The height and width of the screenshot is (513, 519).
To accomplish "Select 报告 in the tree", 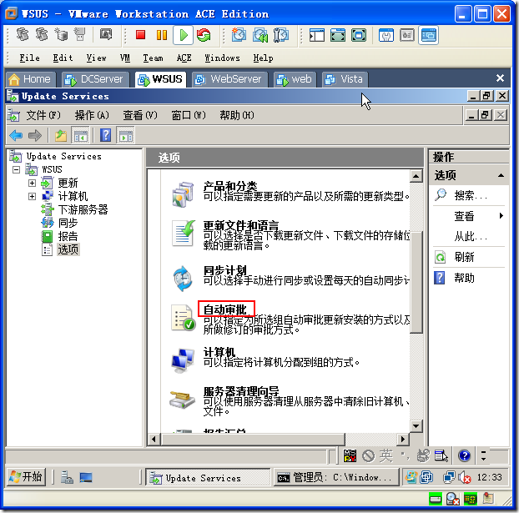I will coord(68,236).
